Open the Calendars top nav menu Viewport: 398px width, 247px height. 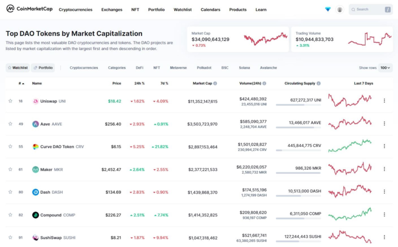click(210, 10)
